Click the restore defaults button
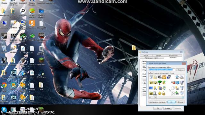Image resolution: width=205 pixels, height=115 pixels. pos(157,102)
